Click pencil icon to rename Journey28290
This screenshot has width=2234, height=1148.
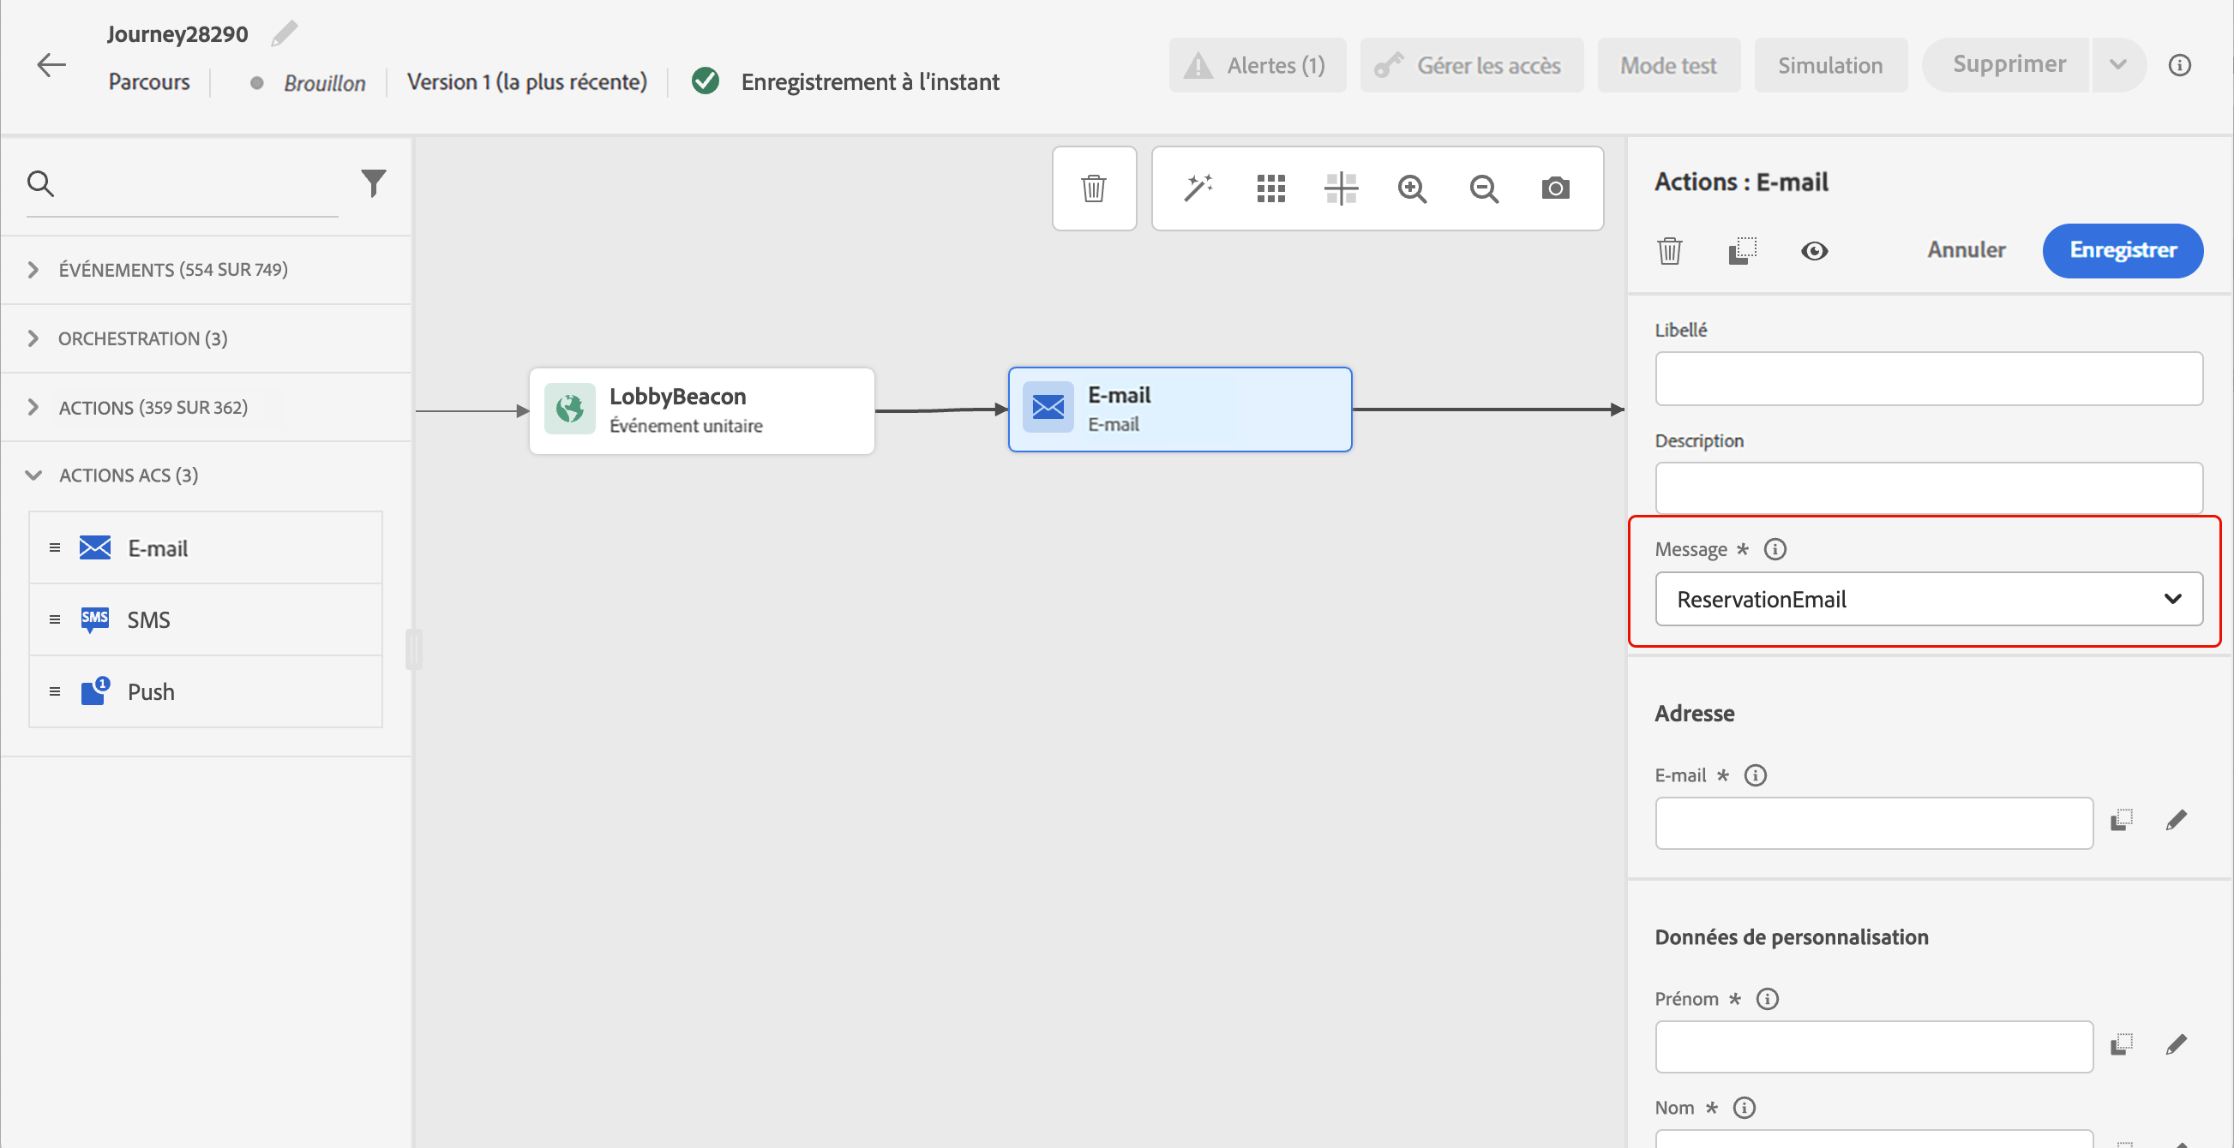(x=284, y=33)
